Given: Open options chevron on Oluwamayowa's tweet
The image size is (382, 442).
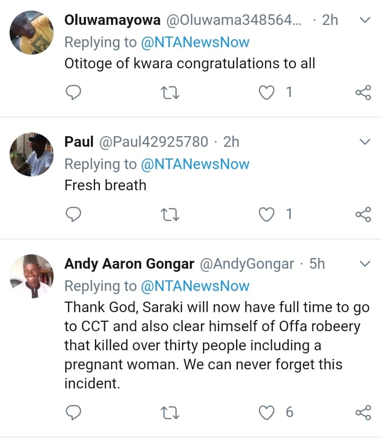Looking at the screenshot, I should point(364,20).
